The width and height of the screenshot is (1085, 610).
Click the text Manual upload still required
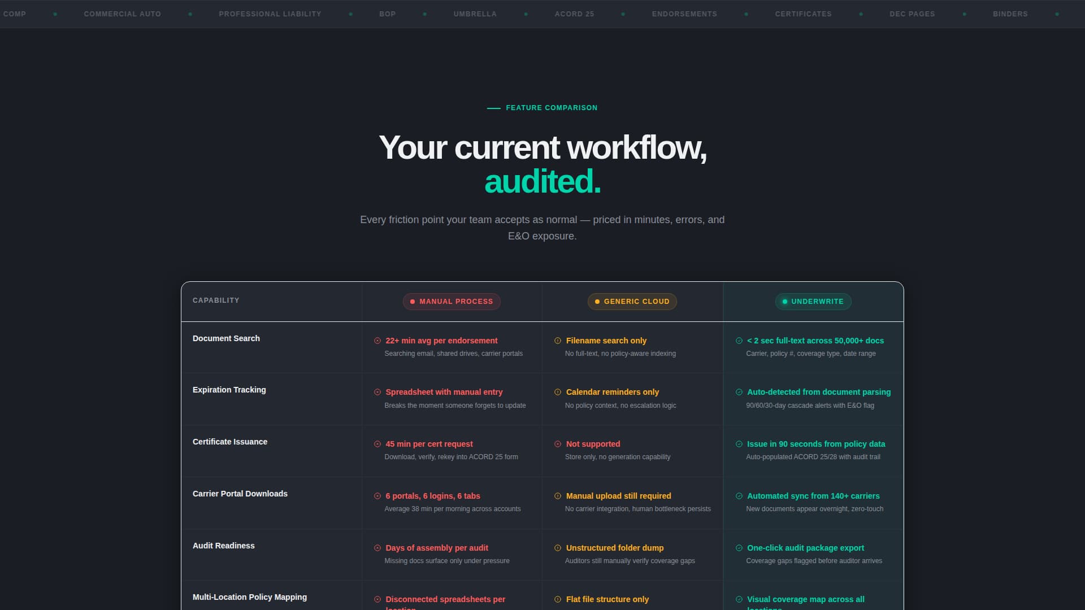(x=619, y=496)
